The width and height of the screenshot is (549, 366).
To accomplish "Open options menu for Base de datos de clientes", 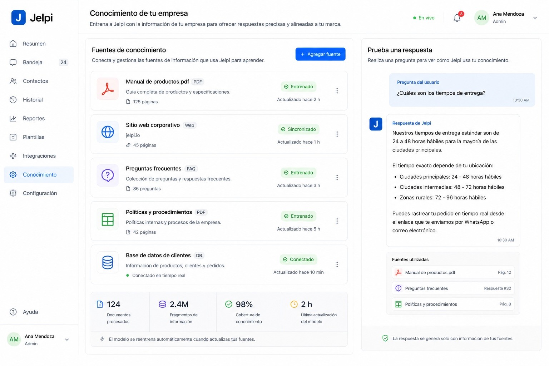I will (x=337, y=264).
